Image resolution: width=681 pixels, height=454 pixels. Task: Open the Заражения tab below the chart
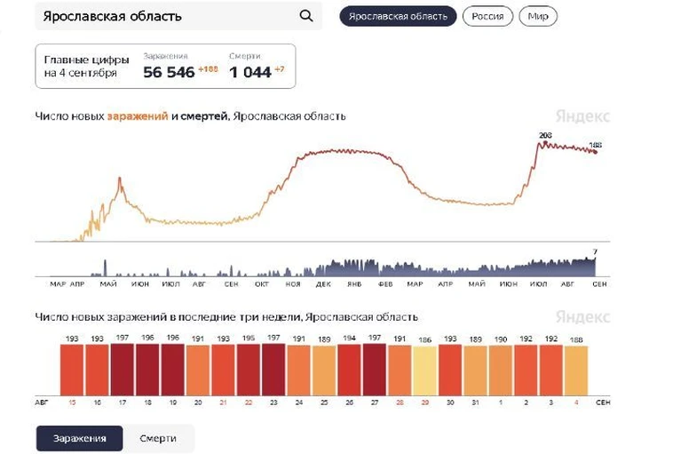[x=80, y=438]
